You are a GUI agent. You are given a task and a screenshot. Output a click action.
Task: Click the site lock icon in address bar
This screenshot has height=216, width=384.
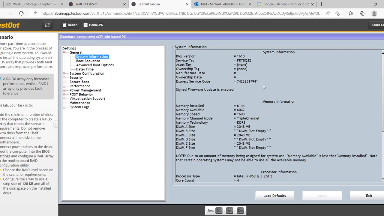pos(35,13)
